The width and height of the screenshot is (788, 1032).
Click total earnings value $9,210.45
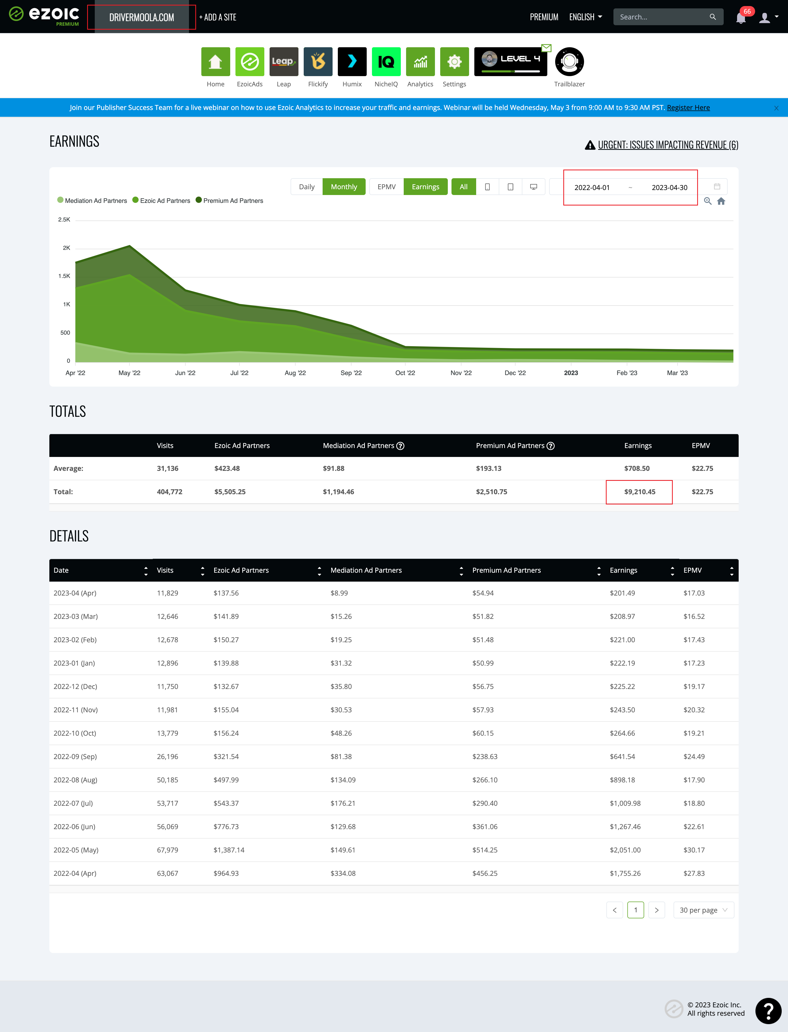[640, 492]
